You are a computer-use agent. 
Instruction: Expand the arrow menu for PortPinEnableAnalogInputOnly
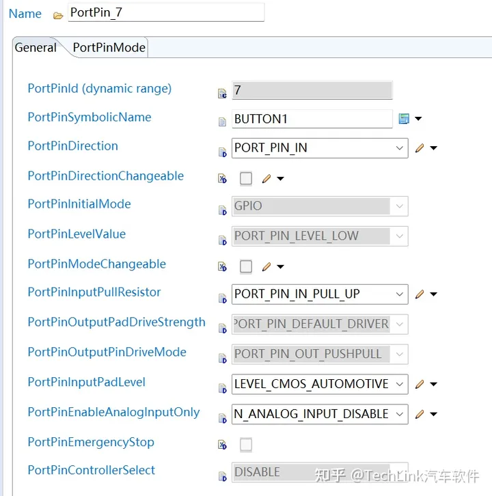(x=433, y=414)
